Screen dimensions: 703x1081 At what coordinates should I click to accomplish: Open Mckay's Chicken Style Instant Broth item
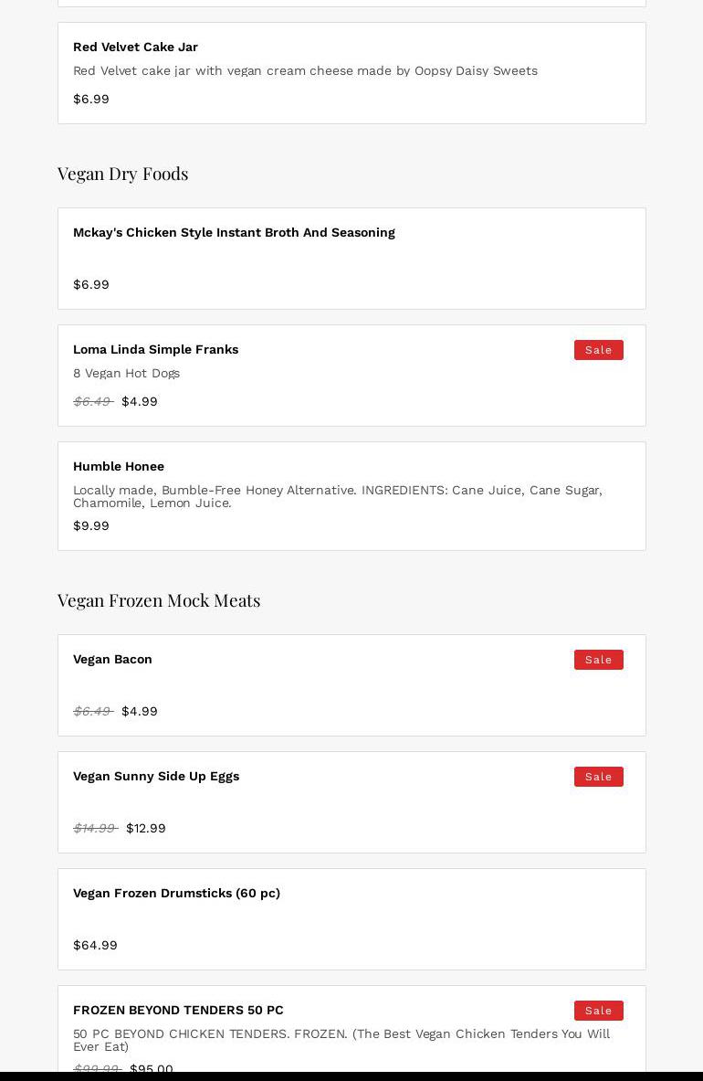(234, 232)
